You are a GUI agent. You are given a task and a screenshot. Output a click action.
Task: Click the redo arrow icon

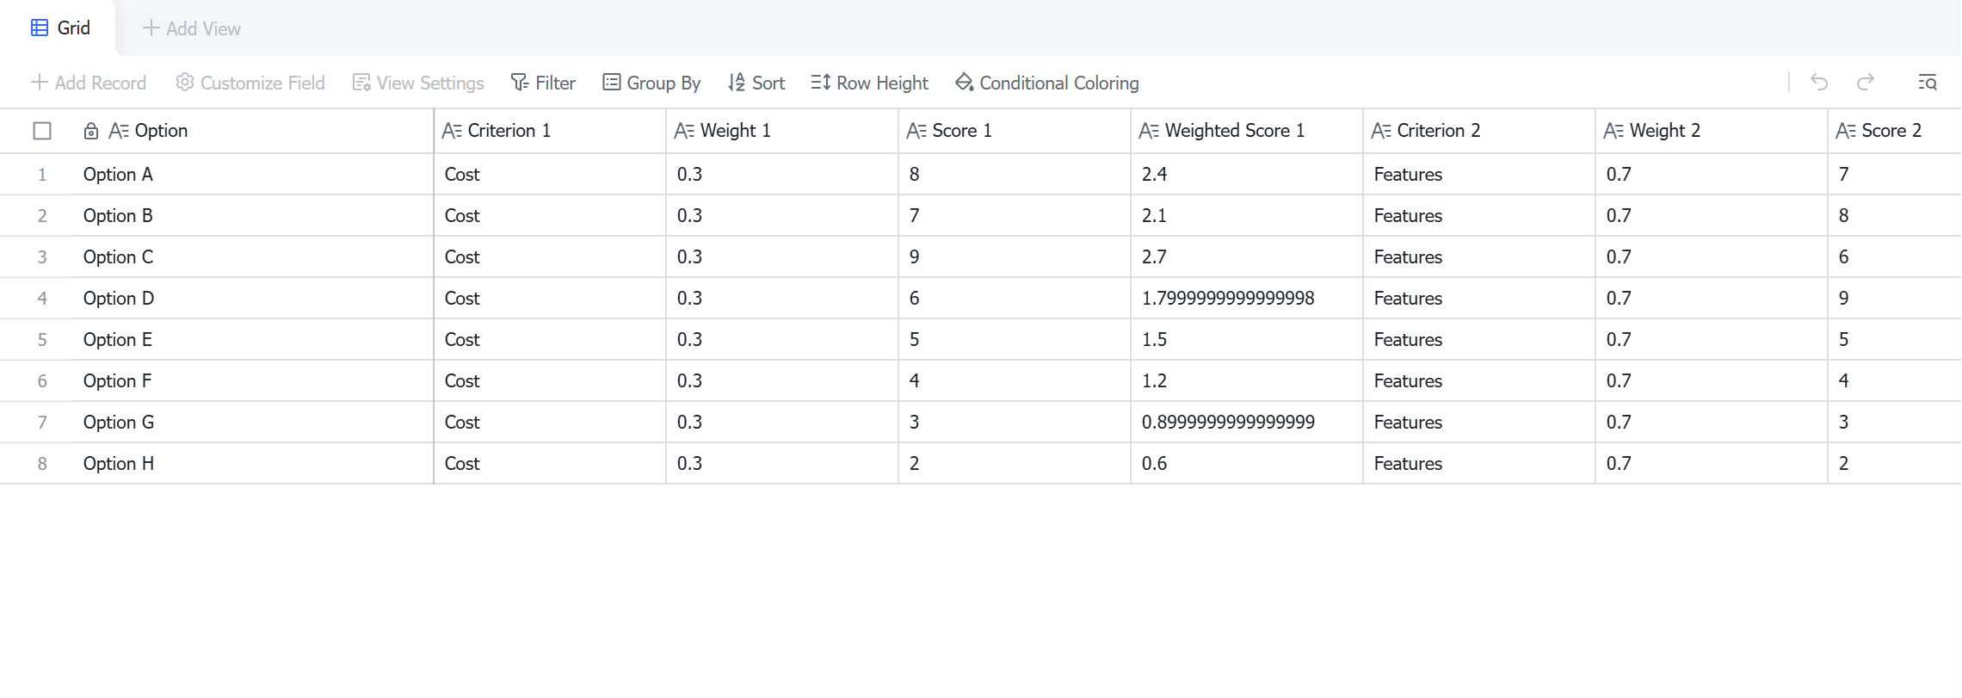[1865, 82]
